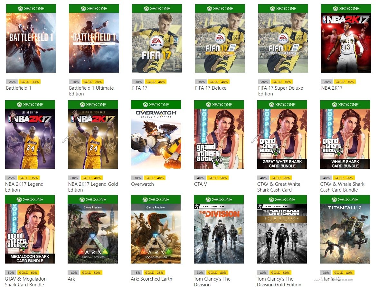Open the Battlefield 1 Ultimate Edition title

coord(91,91)
